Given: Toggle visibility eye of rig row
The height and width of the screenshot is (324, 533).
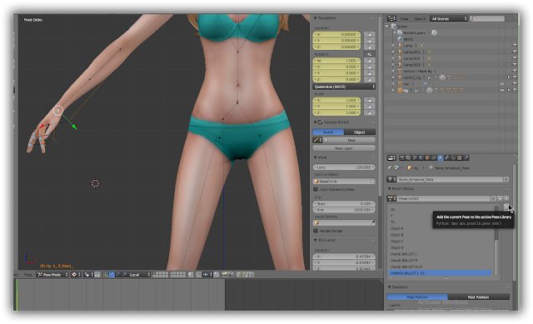Looking at the screenshot, I should point(502,90).
